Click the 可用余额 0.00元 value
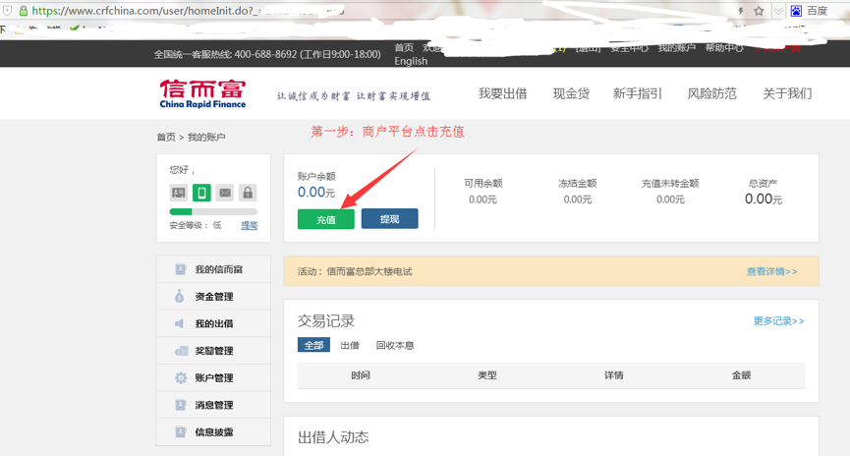The width and height of the screenshot is (850, 456). coord(482,199)
